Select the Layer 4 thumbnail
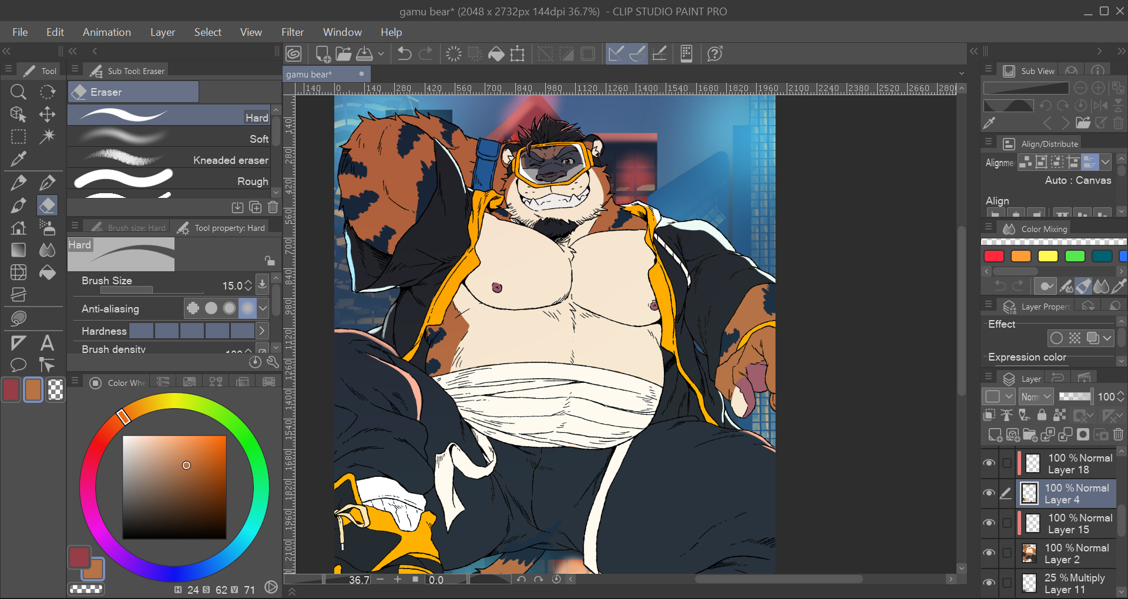Image resolution: width=1128 pixels, height=599 pixels. tap(1029, 493)
